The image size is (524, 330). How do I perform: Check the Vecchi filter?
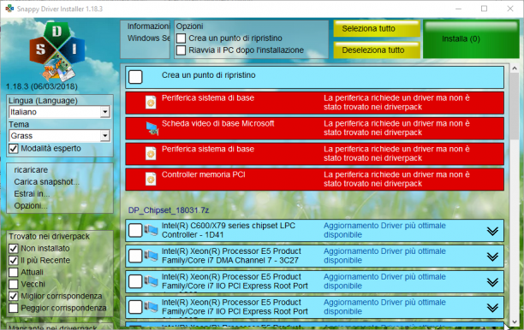(14, 285)
